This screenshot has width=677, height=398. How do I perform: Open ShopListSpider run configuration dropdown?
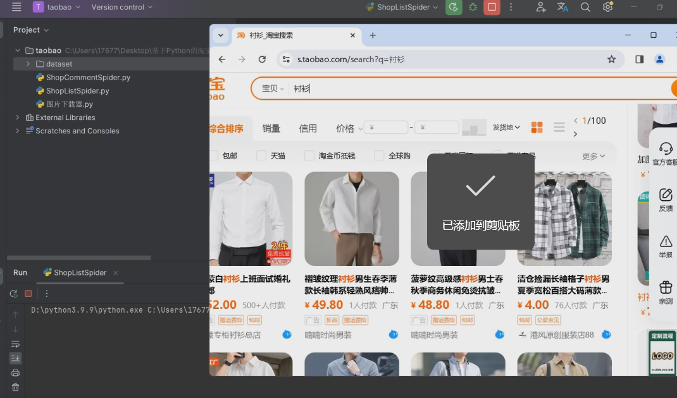click(402, 8)
